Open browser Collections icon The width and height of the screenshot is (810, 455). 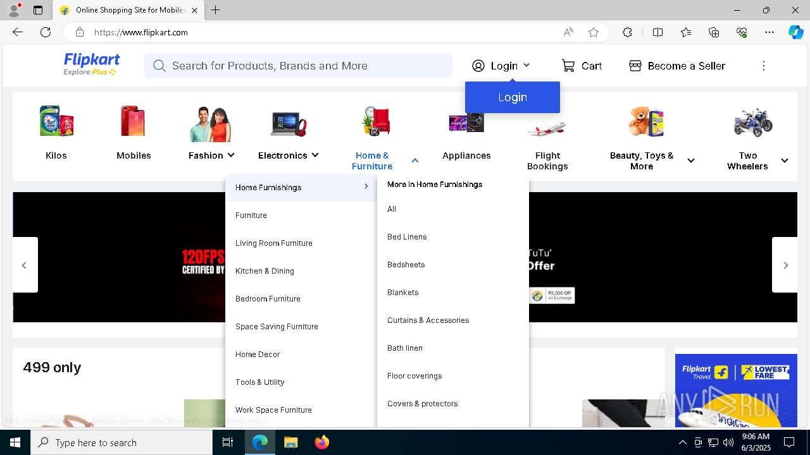[x=714, y=32]
